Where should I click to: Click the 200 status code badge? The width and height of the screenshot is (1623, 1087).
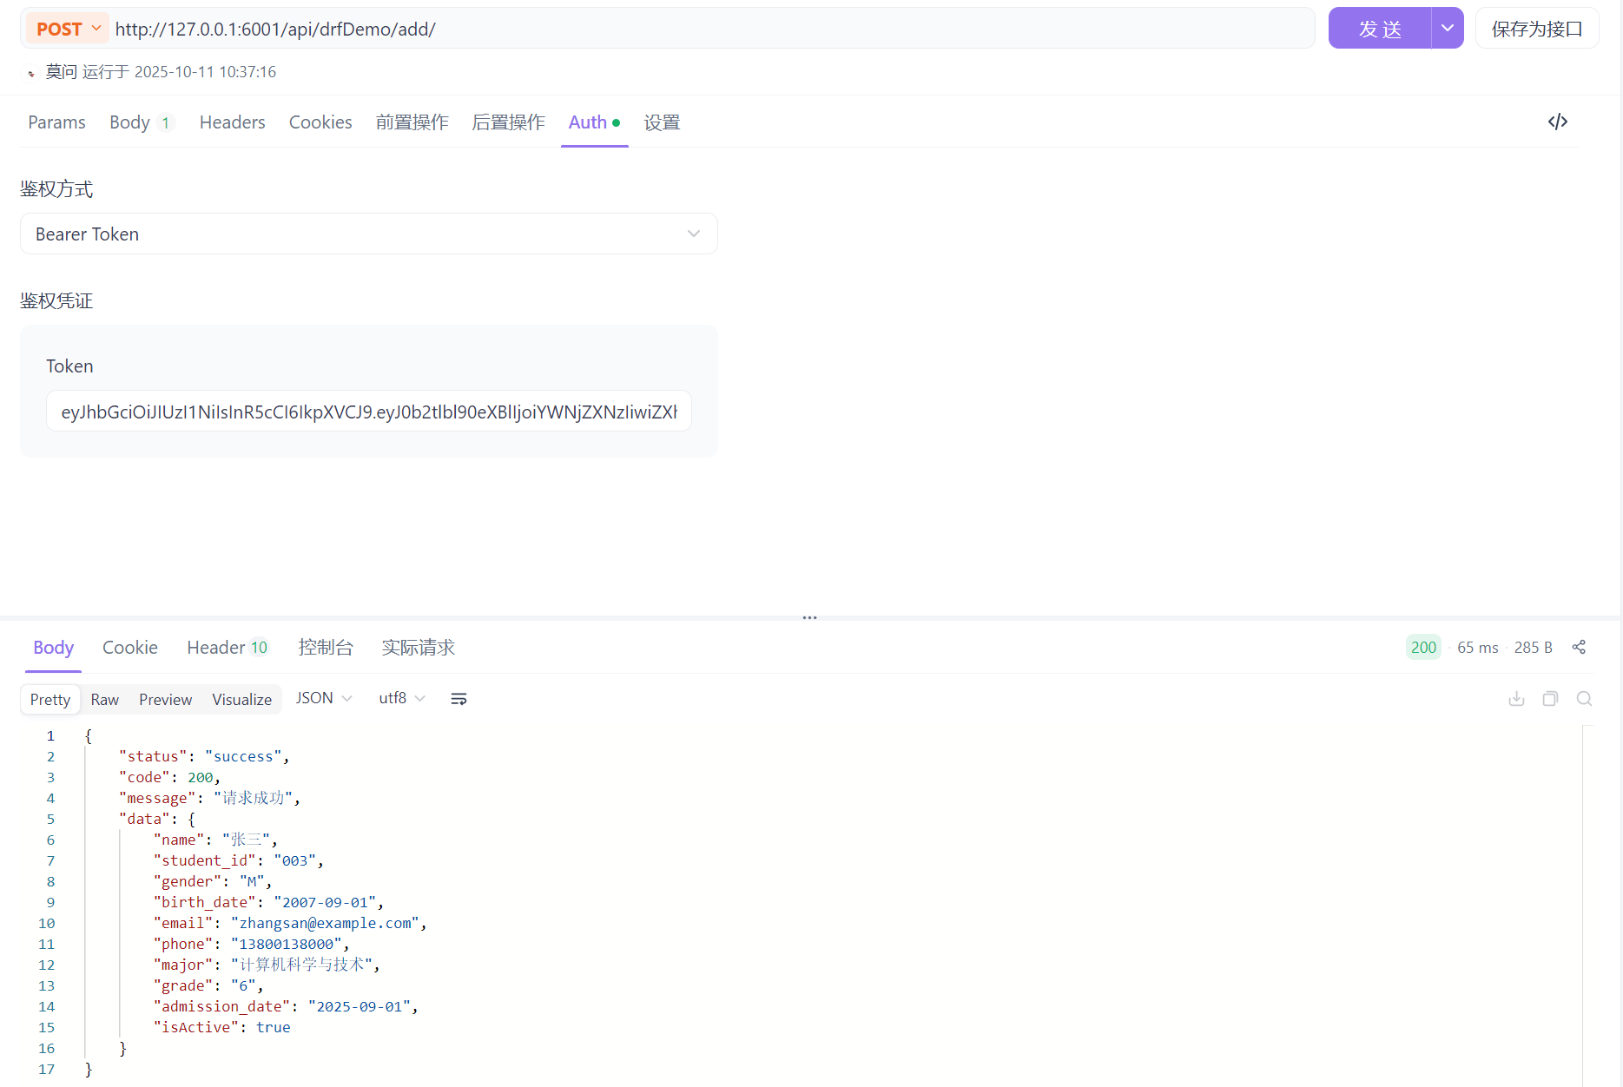pos(1423,647)
